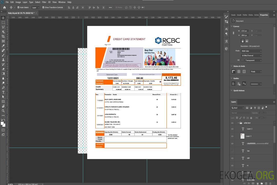Collapse the Canvas section
277x185 pixels.
pos(232,26)
